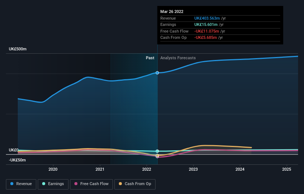
Task: Click the 2025 x-axis label
Action: click(287, 170)
